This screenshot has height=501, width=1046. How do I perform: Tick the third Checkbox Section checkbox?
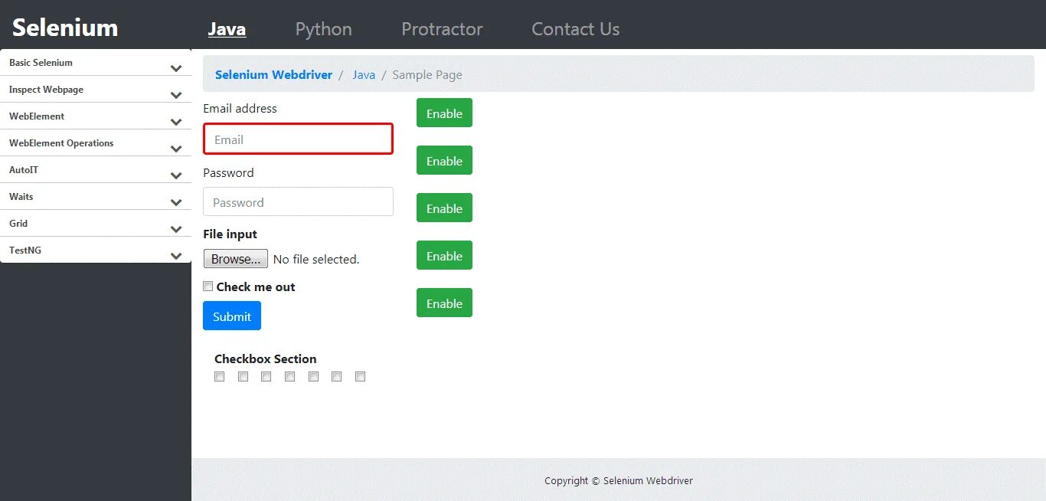[266, 376]
